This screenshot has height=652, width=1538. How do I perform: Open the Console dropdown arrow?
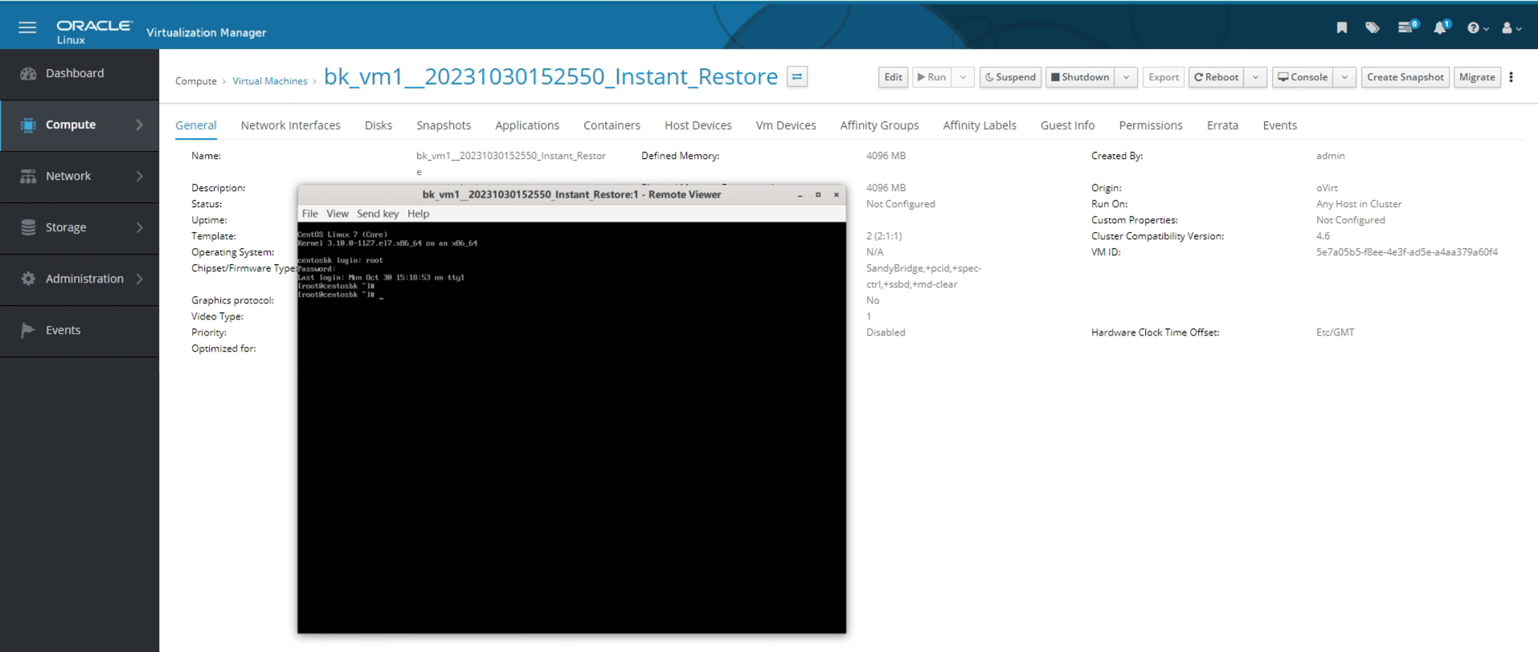[1344, 77]
